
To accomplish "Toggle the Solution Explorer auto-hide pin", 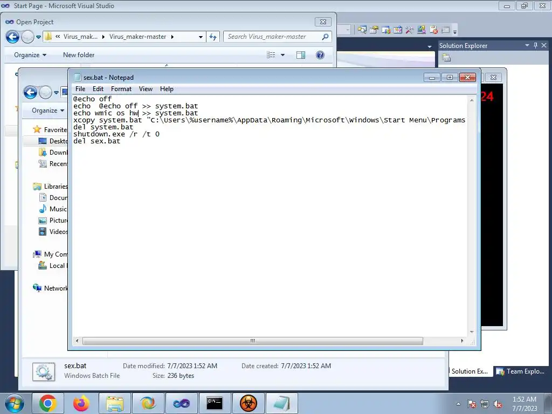I will (535, 45).
